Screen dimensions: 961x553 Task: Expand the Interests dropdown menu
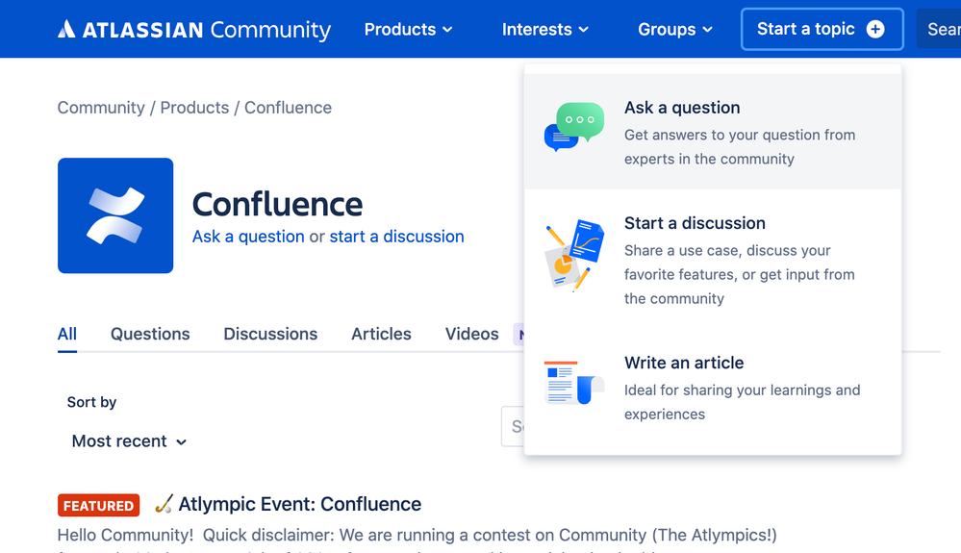click(544, 30)
